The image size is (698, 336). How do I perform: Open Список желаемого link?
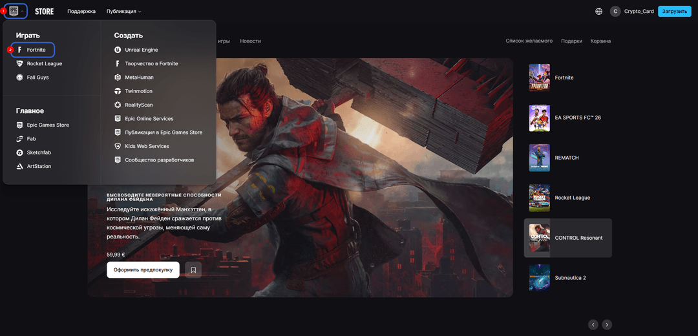pyautogui.click(x=529, y=41)
